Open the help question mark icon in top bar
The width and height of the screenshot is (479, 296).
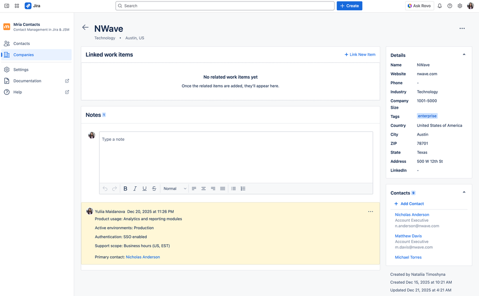coord(450,6)
